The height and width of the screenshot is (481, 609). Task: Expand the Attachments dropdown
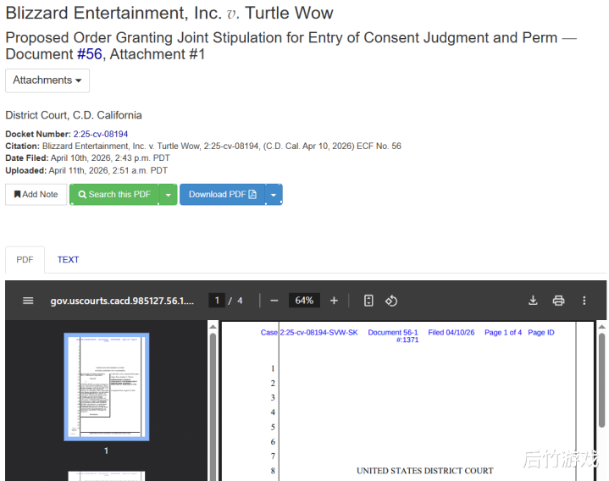pos(47,80)
